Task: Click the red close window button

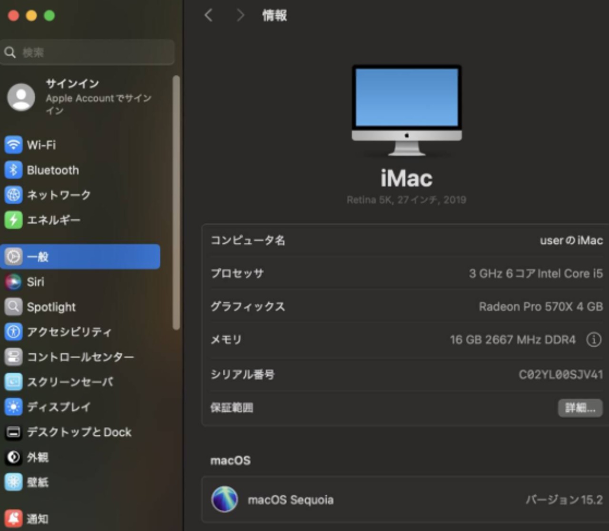Action: coord(13,16)
